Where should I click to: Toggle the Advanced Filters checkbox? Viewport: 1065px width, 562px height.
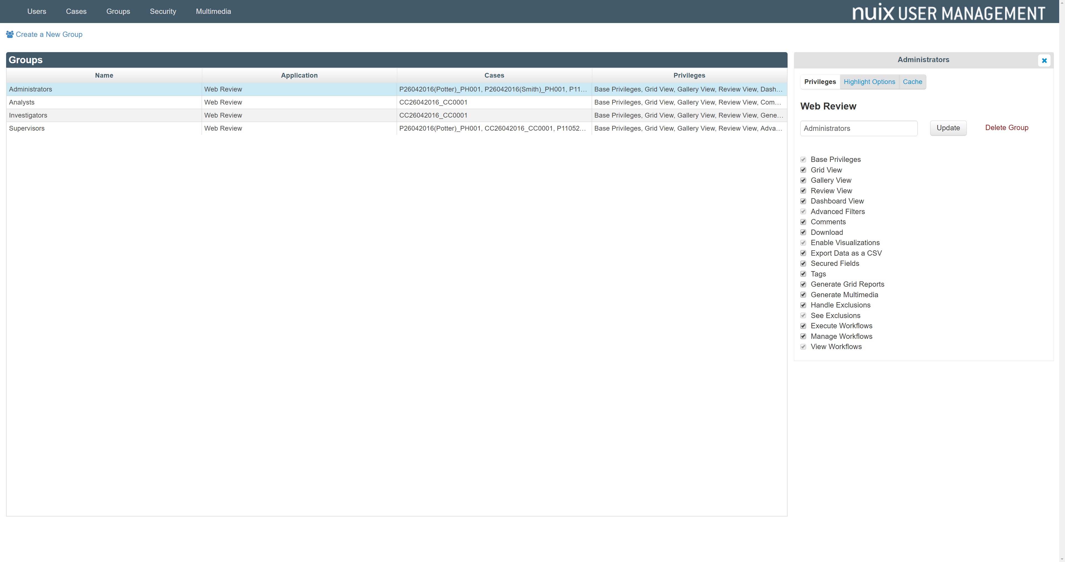(803, 212)
